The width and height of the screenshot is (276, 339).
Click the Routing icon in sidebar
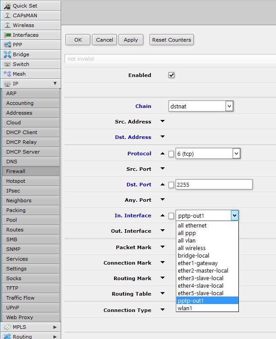[8, 336]
